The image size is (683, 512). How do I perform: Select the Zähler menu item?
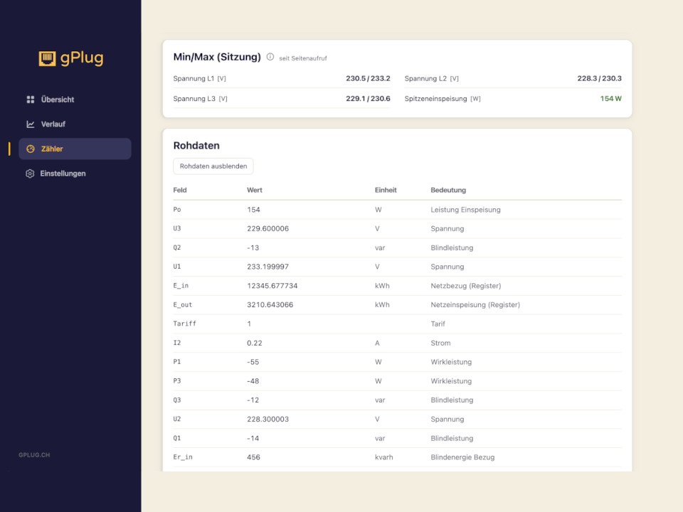pyautogui.click(x=75, y=149)
